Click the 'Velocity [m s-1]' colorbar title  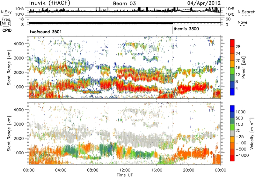252,133
